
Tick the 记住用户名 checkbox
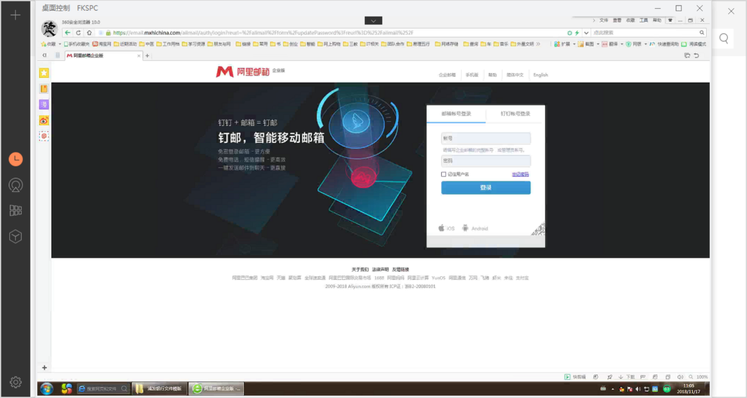point(443,174)
